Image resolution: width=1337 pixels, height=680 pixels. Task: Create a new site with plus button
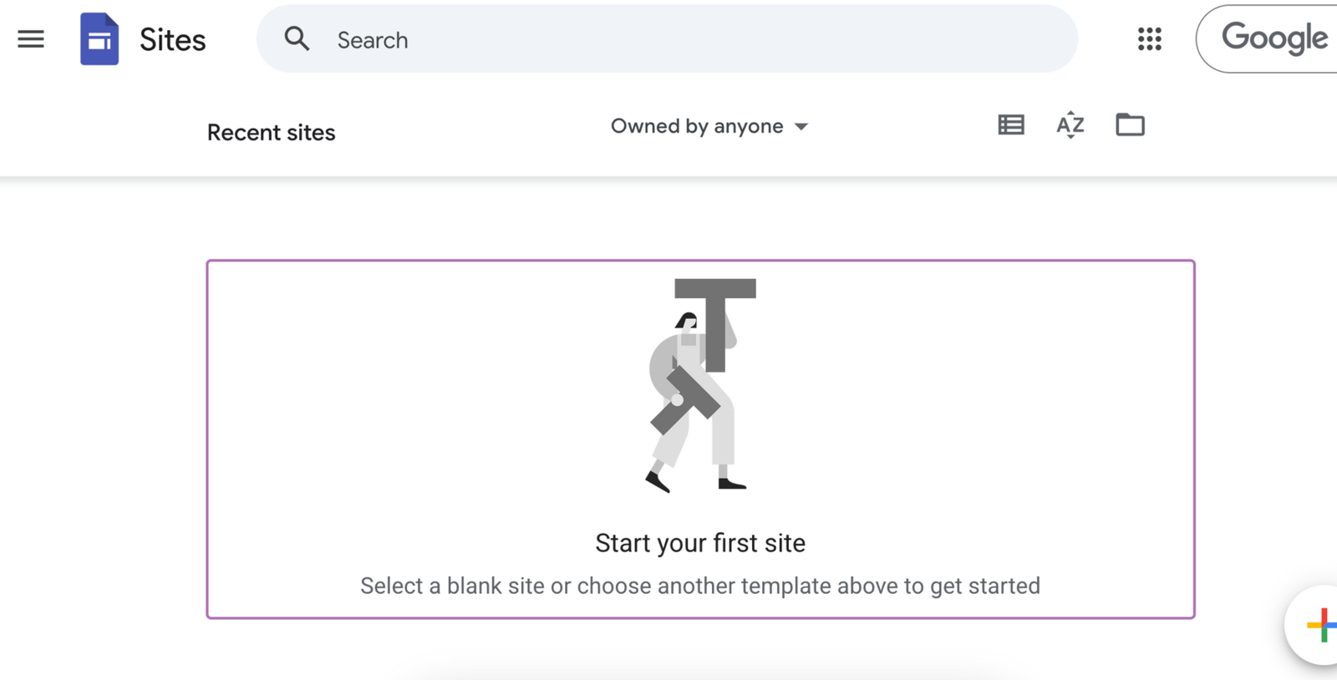coord(1320,625)
